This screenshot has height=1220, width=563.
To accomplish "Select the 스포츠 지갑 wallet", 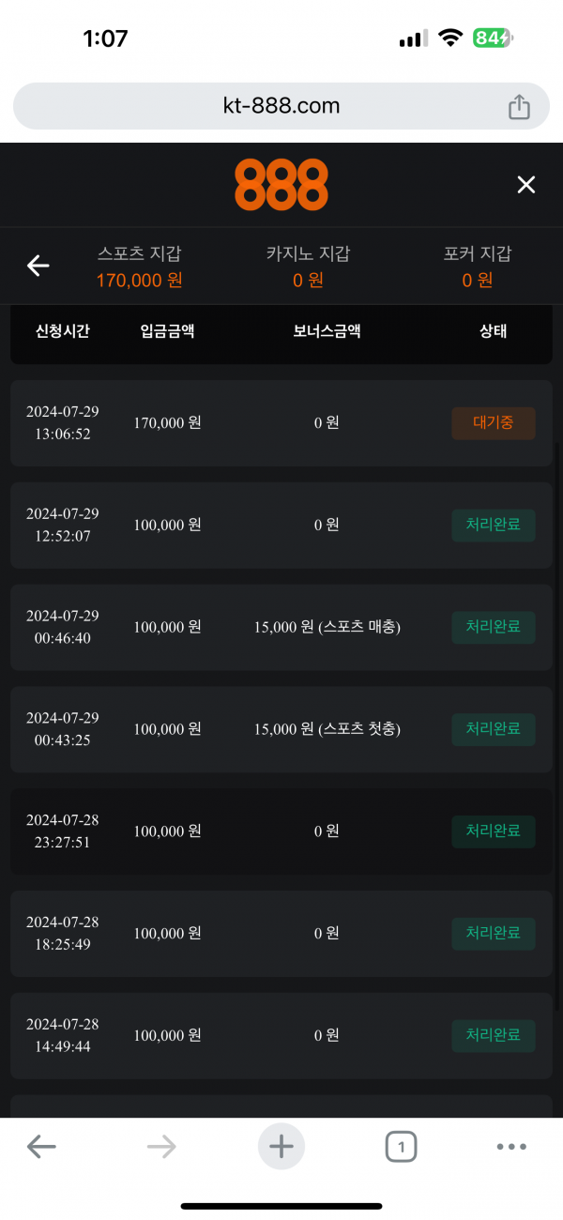I will tap(140, 267).
